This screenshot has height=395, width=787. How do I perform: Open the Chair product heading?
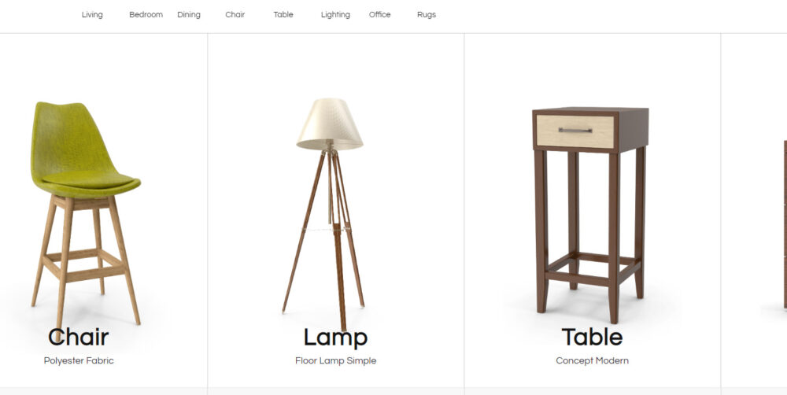(78, 337)
